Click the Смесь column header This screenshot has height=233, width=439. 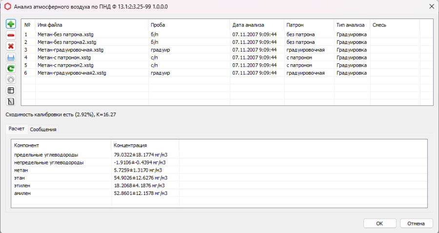point(395,25)
